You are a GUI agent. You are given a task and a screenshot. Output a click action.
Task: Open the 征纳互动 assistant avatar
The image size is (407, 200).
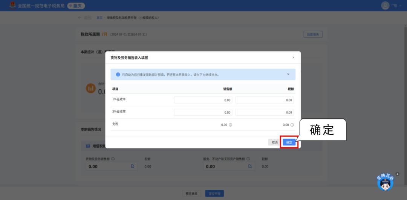tap(385, 183)
